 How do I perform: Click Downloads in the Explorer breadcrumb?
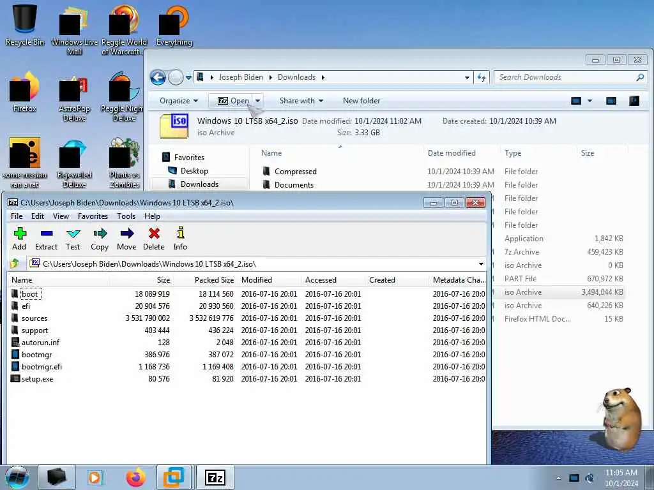tap(296, 77)
